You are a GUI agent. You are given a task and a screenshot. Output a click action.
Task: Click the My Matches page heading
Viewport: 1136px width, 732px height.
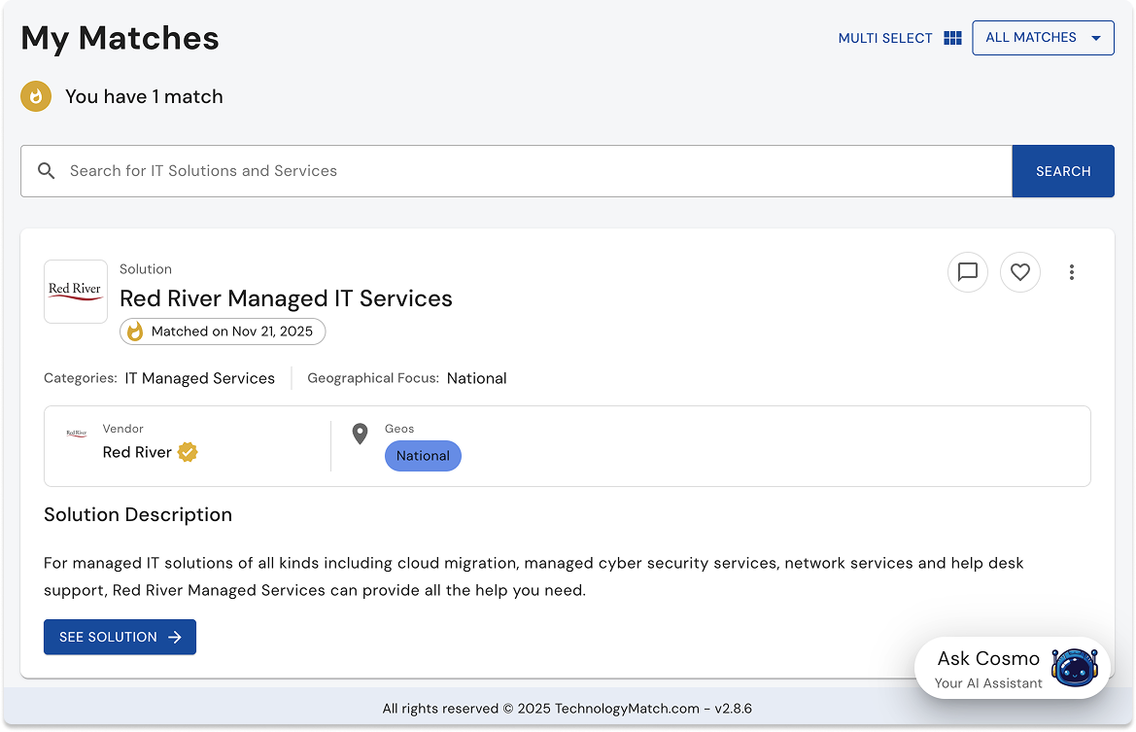click(120, 39)
